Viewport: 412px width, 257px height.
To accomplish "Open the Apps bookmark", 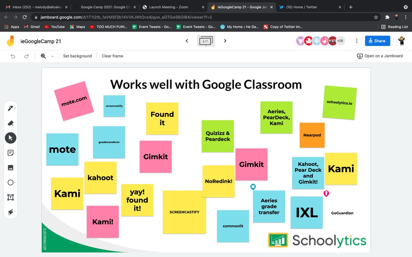I will (12, 27).
